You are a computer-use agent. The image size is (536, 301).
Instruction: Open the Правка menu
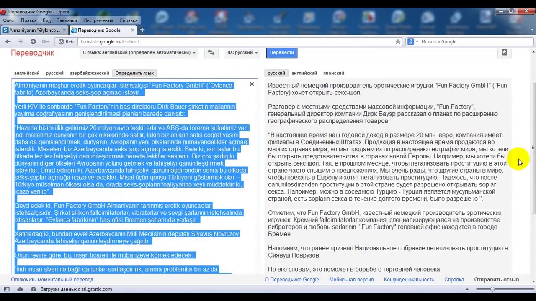[x=28, y=20]
